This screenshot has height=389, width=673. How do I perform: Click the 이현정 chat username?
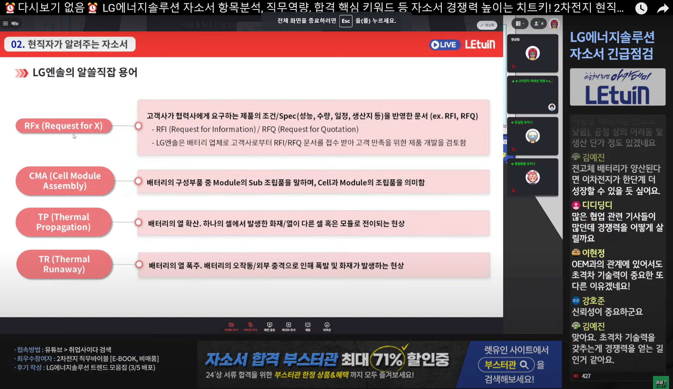point(594,253)
